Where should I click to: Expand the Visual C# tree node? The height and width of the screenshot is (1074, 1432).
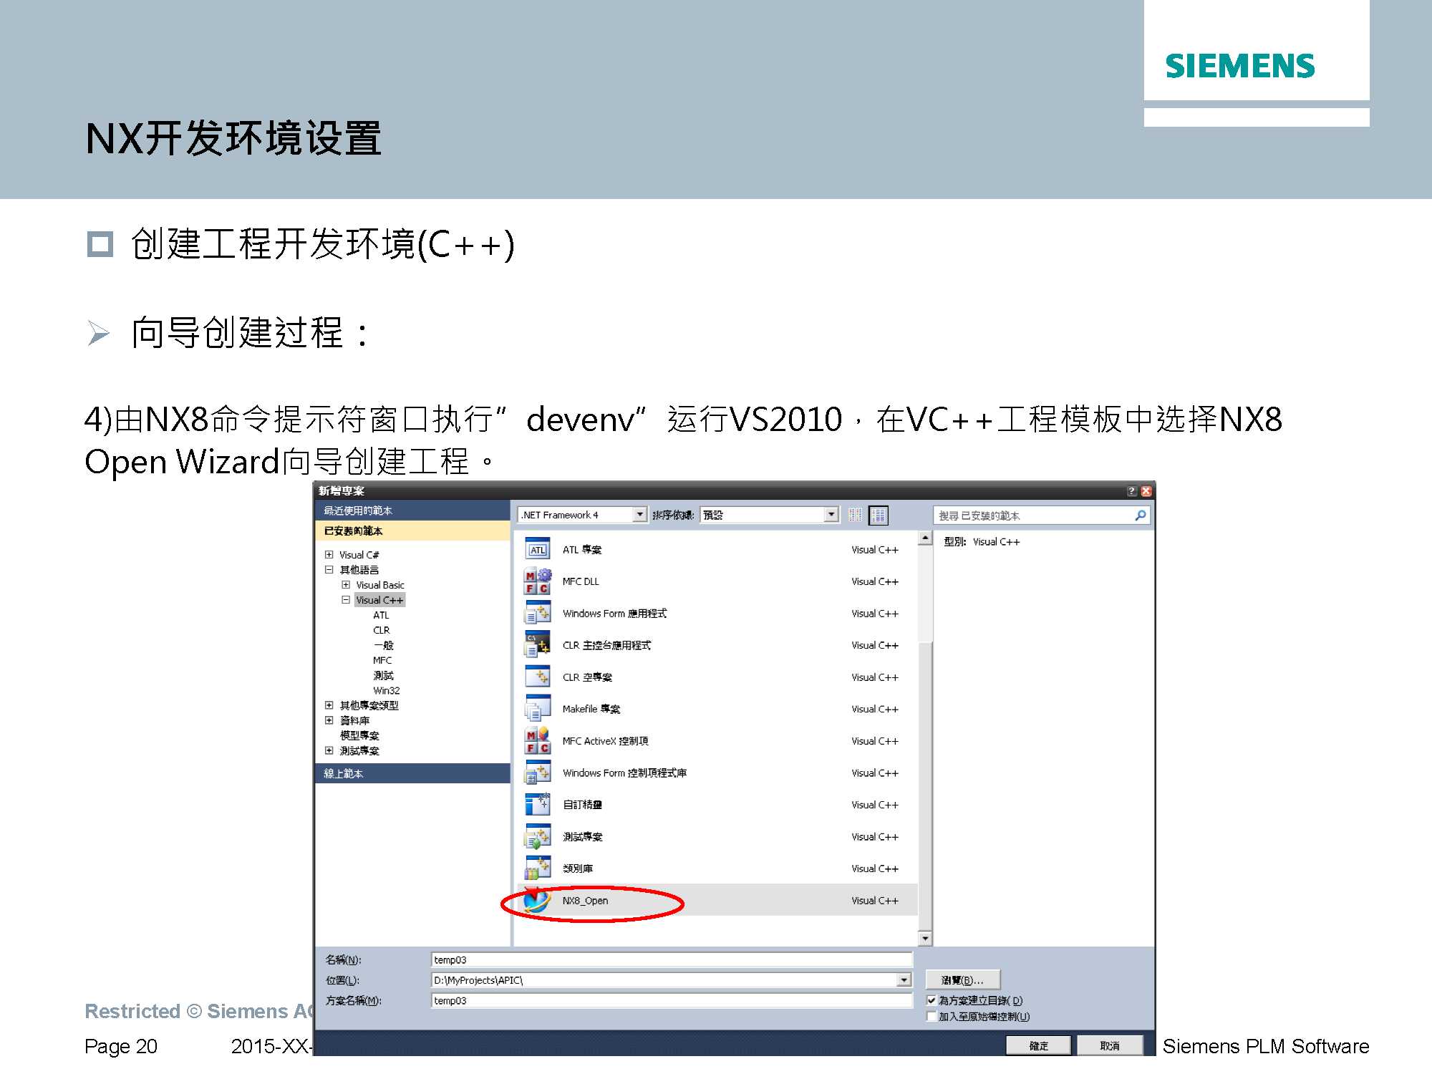pyautogui.click(x=329, y=554)
